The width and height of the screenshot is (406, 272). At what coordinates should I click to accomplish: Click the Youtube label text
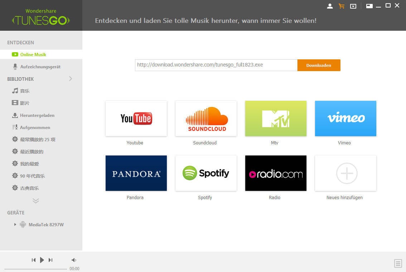[x=135, y=143]
